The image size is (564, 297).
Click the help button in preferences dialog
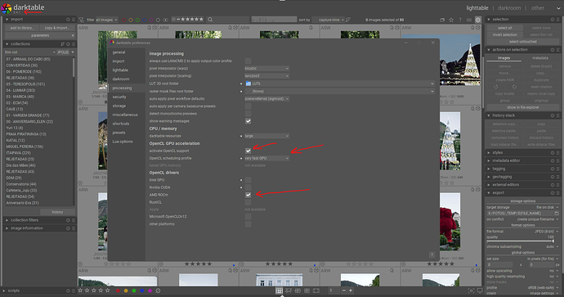point(432,254)
